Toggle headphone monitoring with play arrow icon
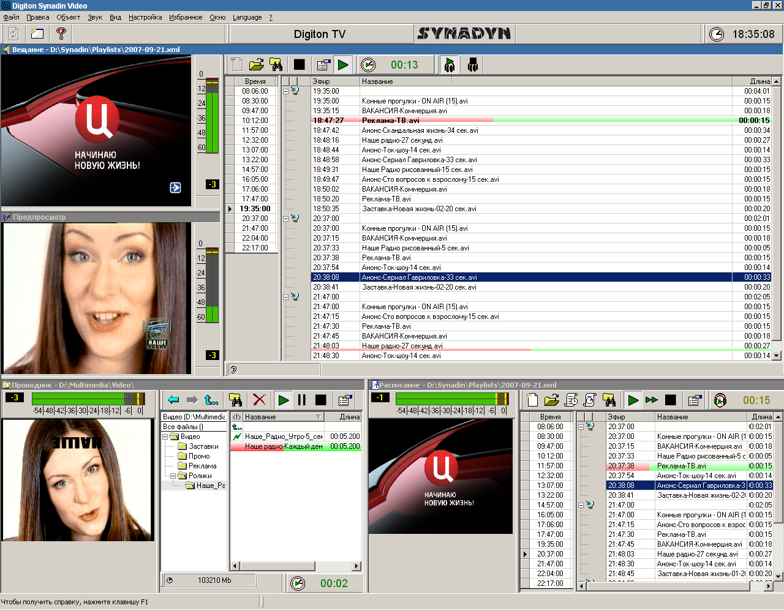Viewport: 784px width, 611px height. click(450, 65)
